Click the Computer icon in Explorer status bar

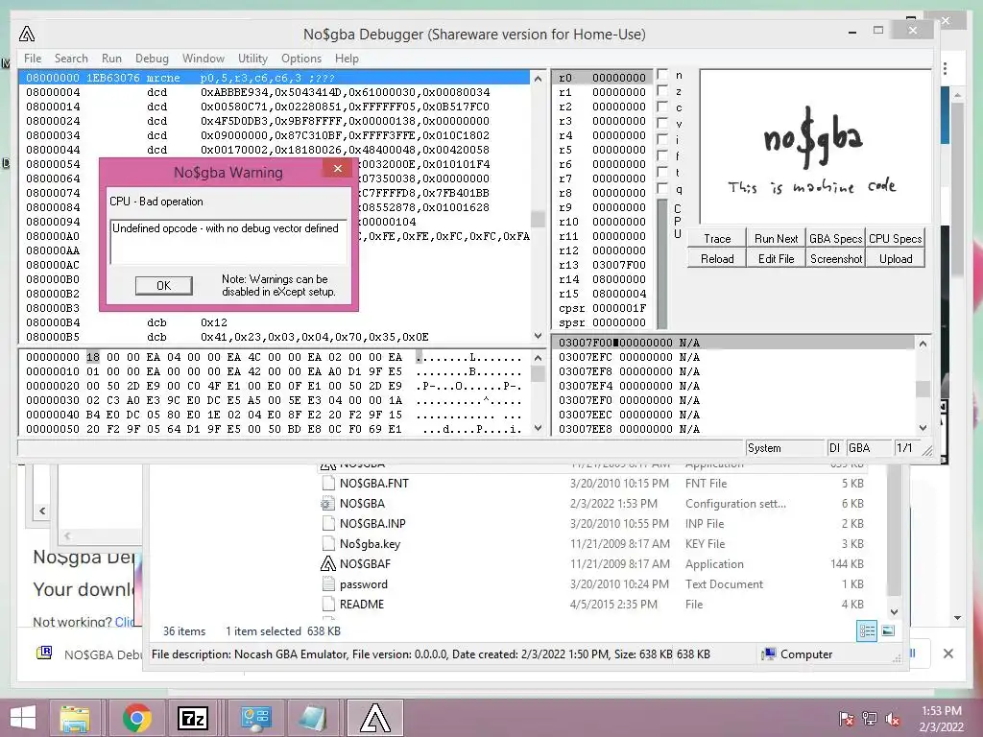pos(769,654)
